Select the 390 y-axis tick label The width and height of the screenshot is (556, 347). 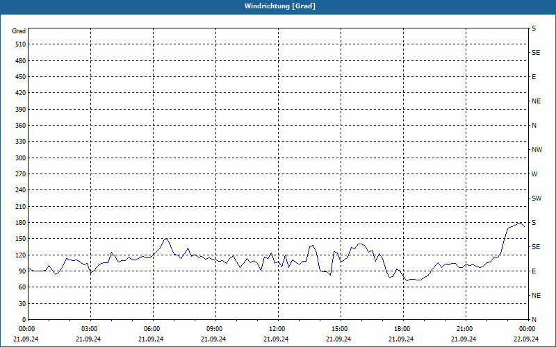21,110
